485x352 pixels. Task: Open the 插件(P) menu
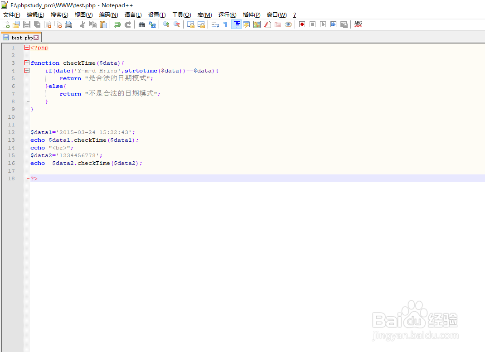pos(252,15)
